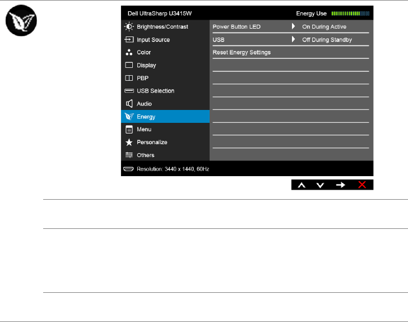Click the PBP split-screen icon
The height and width of the screenshot is (322, 408).
click(x=129, y=78)
